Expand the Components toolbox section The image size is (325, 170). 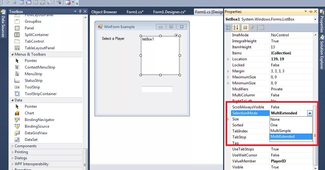(x=12, y=146)
